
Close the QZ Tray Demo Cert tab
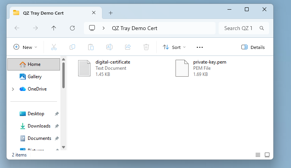[x=94, y=13]
